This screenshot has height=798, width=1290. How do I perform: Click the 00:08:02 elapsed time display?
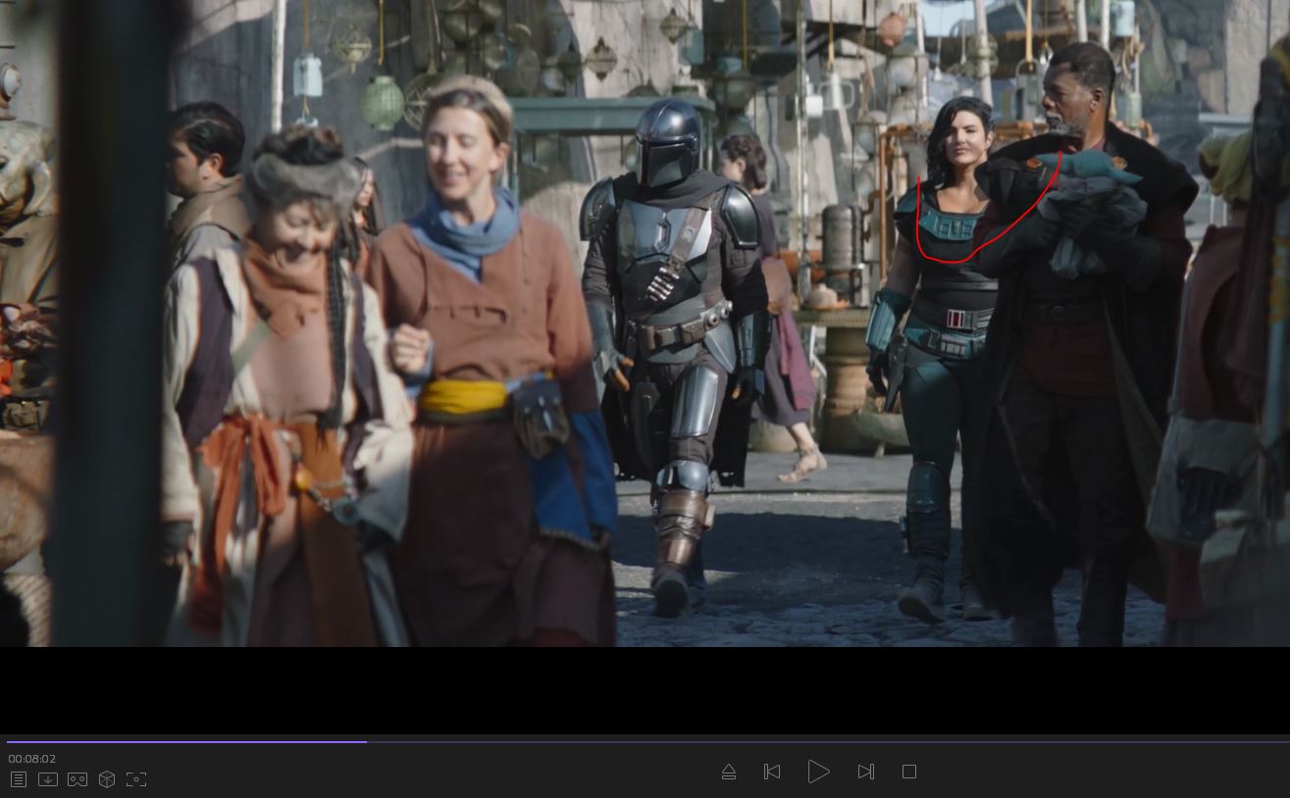(x=32, y=759)
